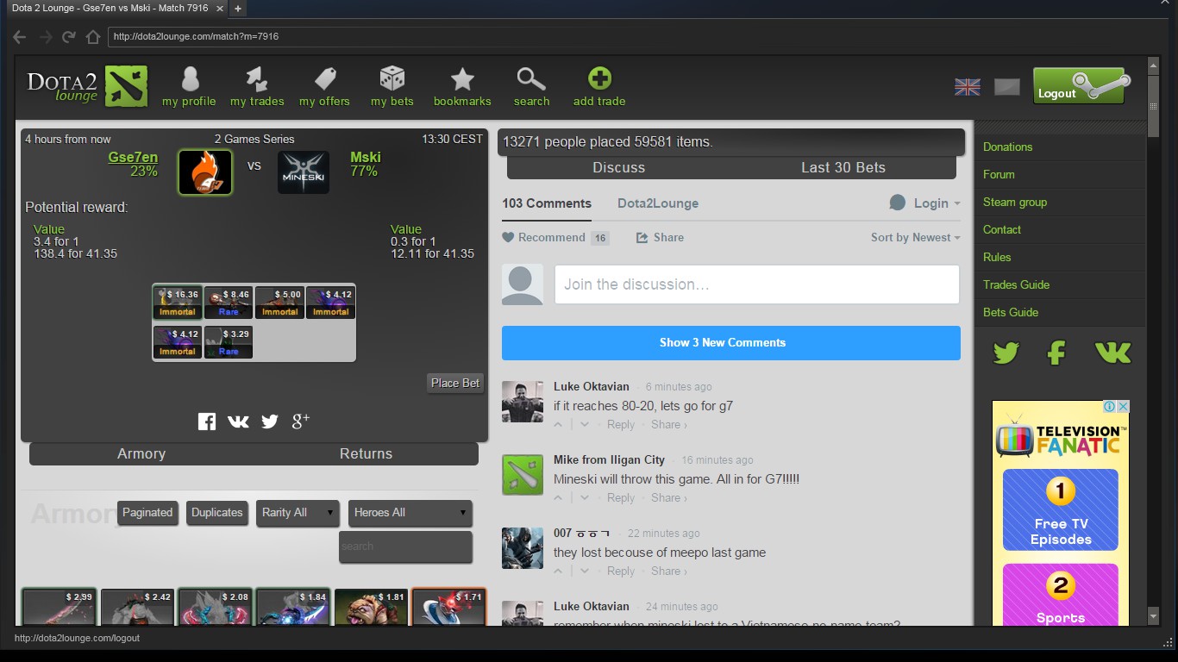Share match on Facebook below Place Bet
This screenshot has width=1178, height=662.
[207, 422]
